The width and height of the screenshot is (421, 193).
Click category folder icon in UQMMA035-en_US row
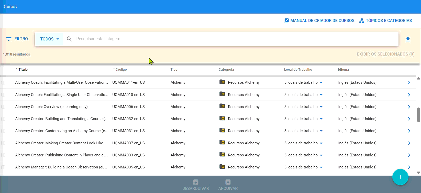point(222,167)
